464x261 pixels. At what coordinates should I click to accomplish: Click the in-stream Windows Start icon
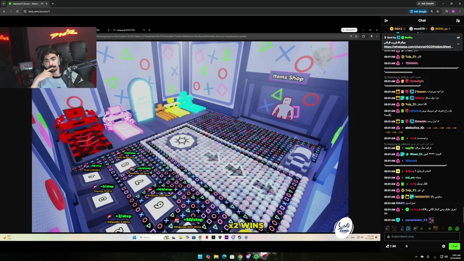coord(134,237)
